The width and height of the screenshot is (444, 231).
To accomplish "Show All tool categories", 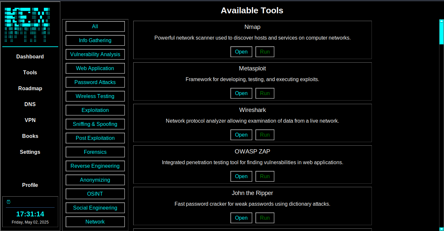I will click(95, 27).
